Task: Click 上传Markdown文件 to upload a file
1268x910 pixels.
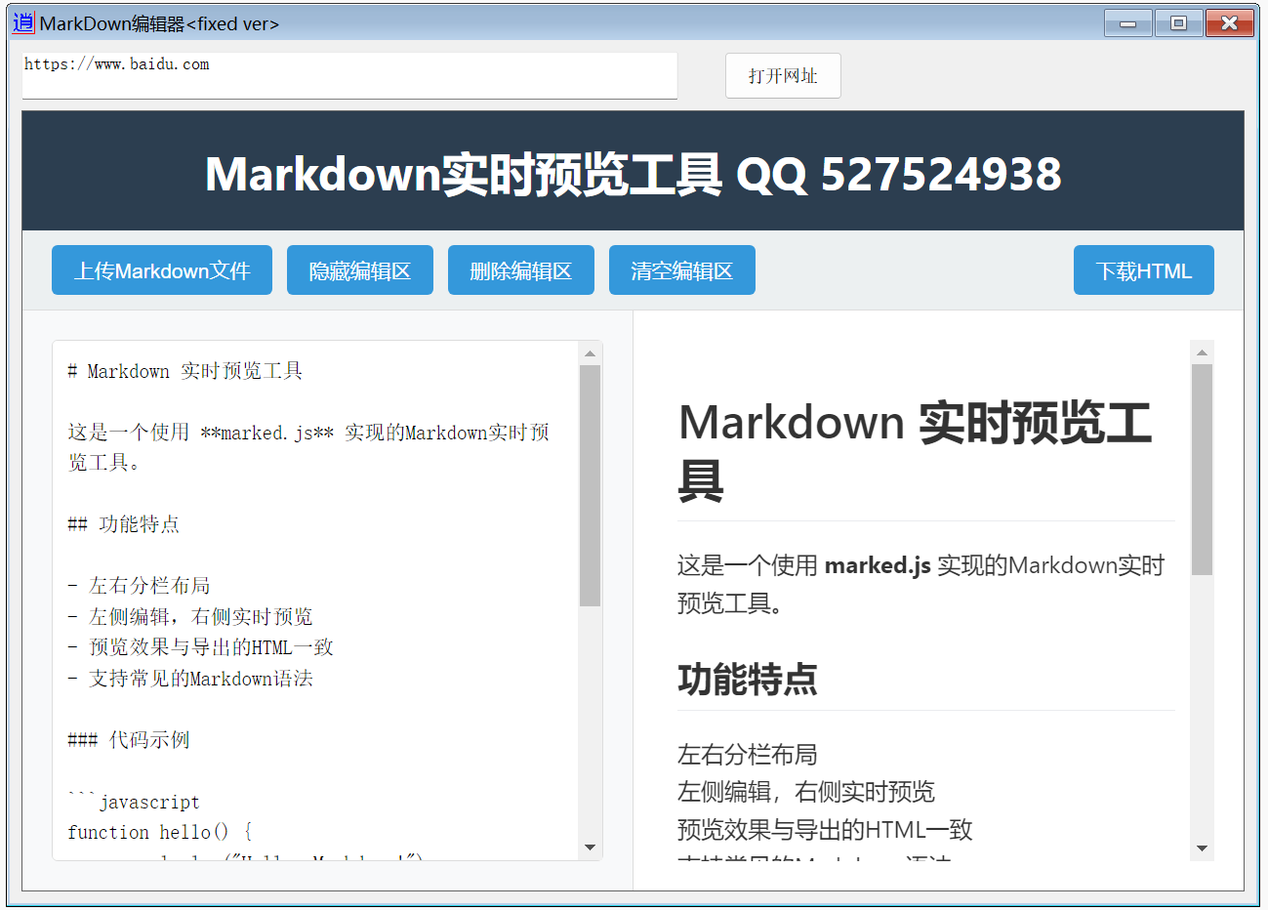Action: 162,270
